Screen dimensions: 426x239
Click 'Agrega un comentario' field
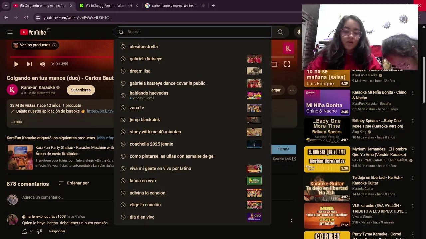[43, 197]
